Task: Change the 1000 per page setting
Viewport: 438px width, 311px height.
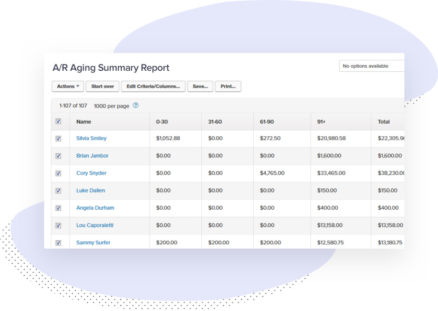Action: pyautogui.click(x=111, y=106)
